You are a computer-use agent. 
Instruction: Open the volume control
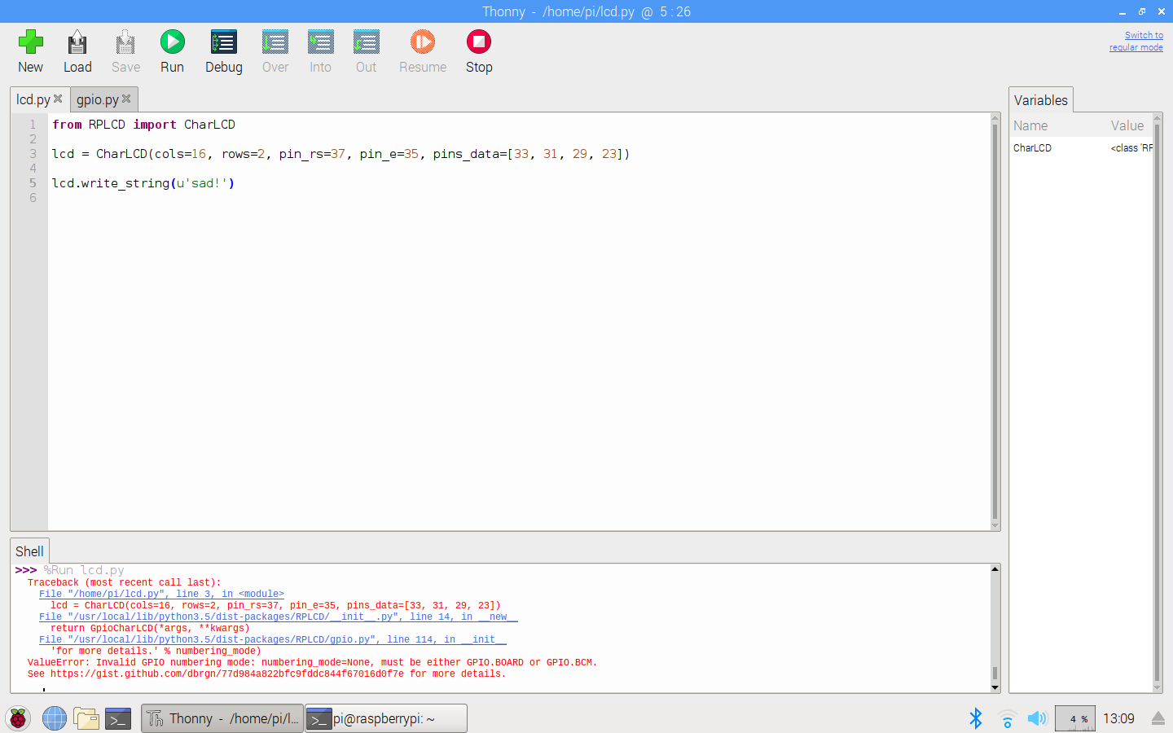click(1037, 718)
